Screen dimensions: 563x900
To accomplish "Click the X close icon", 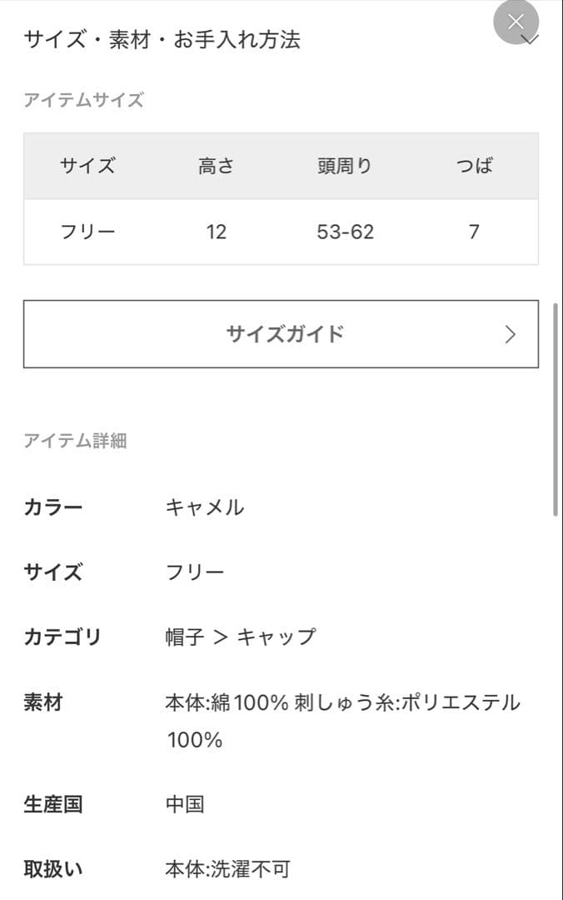I will (x=516, y=22).
